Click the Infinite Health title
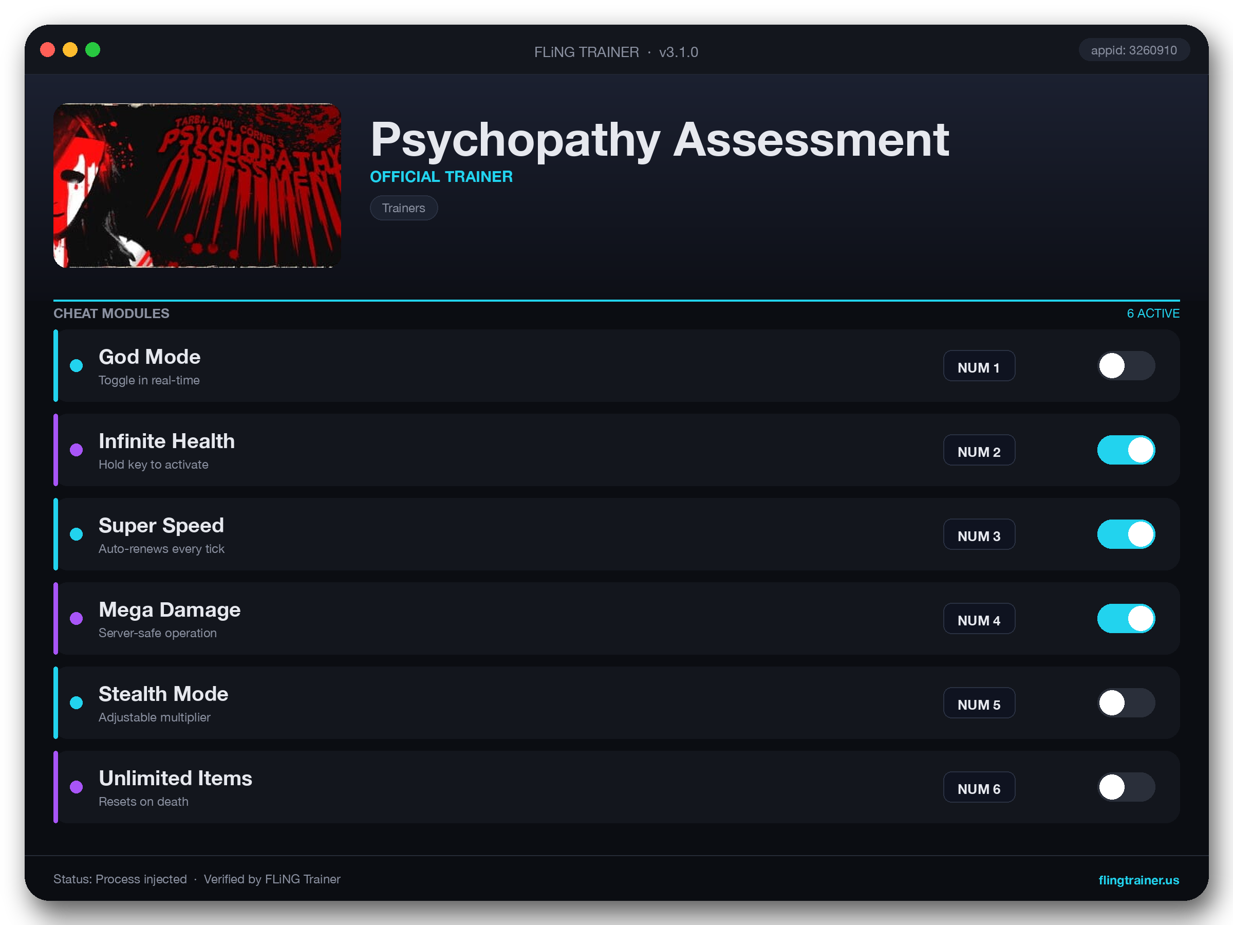This screenshot has width=1233, height=925. tap(166, 441)
